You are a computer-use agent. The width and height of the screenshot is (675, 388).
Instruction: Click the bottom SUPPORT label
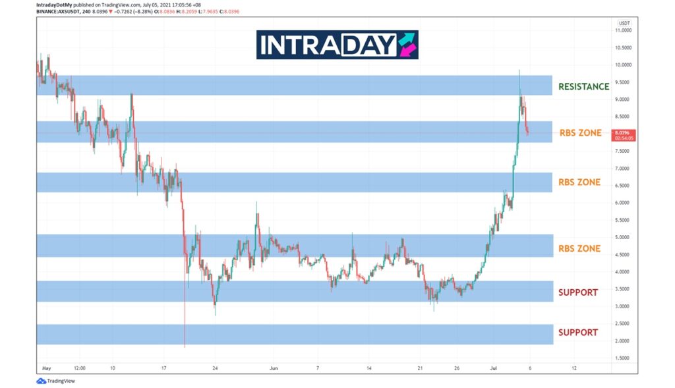tap(577, 333)
